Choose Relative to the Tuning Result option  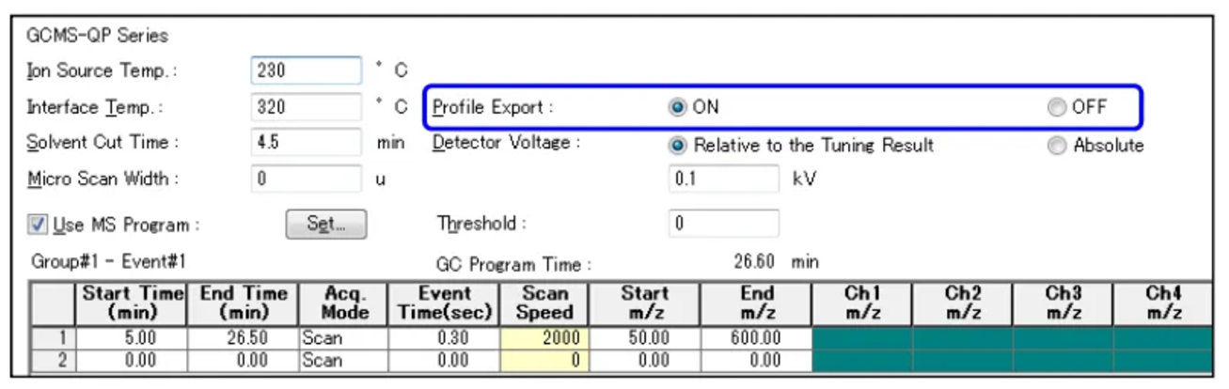pyautogui.click(x=677, y=146)
